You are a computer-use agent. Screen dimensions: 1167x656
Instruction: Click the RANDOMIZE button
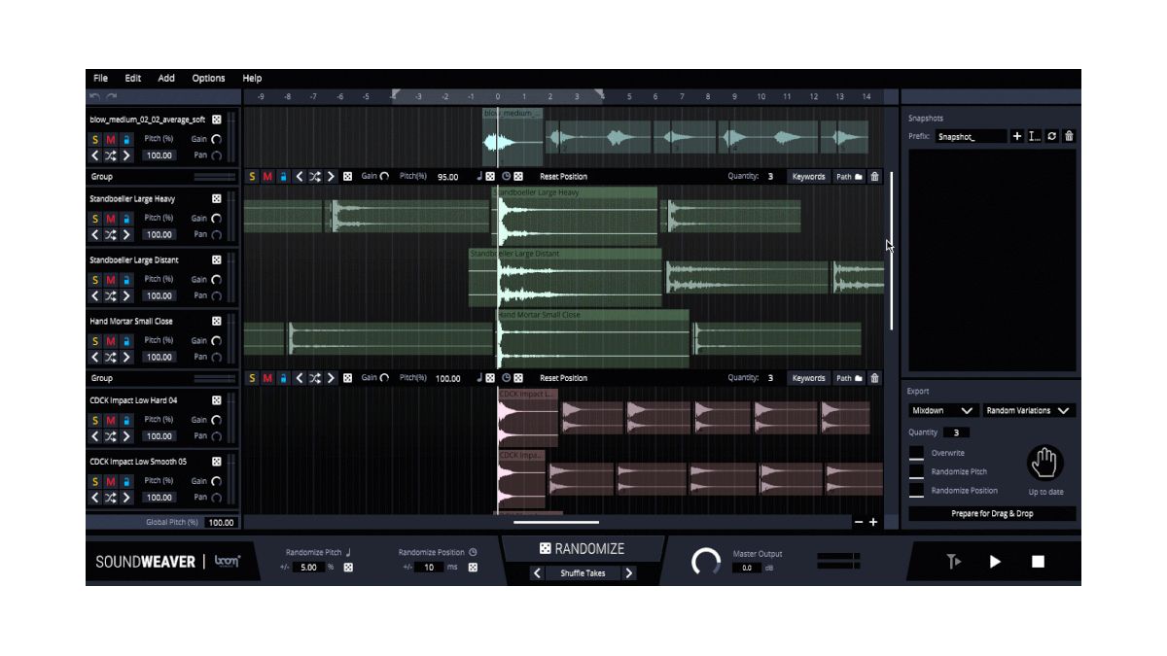coord(582,548)
